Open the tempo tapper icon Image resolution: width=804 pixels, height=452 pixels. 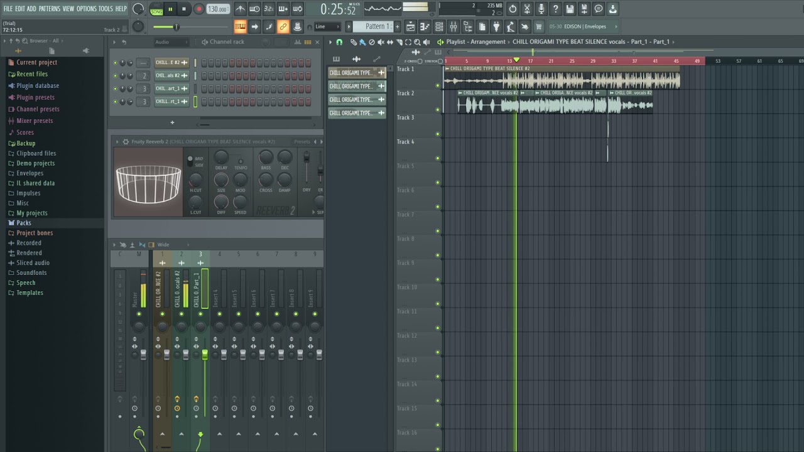511,26
